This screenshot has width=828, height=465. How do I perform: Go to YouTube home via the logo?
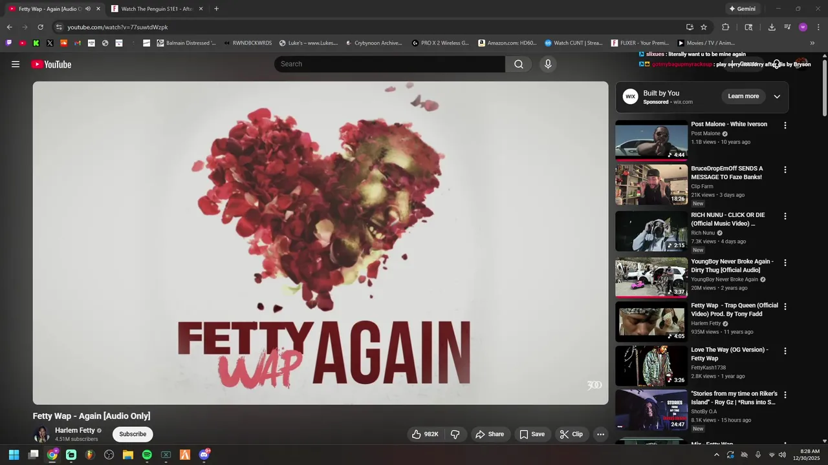(x=51, y=64)
